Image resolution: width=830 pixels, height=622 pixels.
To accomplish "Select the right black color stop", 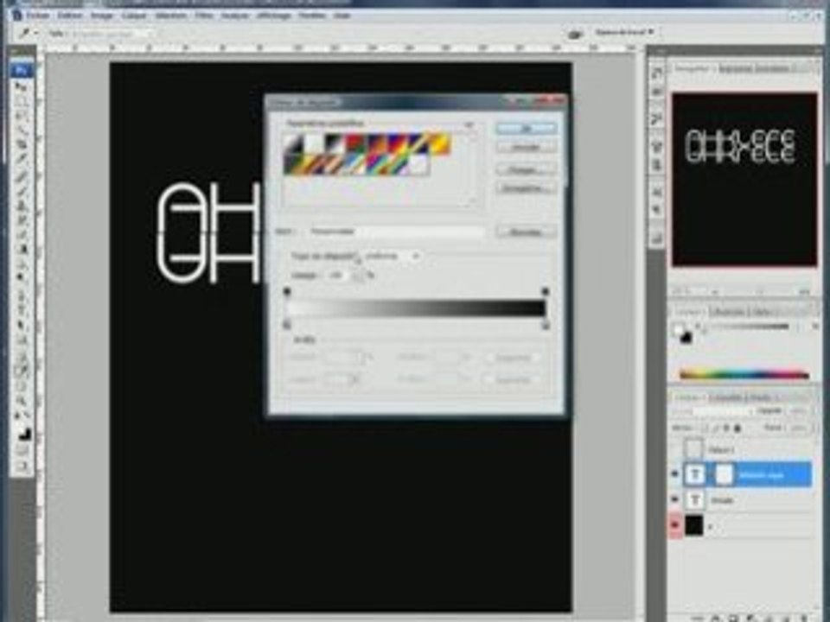I will [546, 325].
